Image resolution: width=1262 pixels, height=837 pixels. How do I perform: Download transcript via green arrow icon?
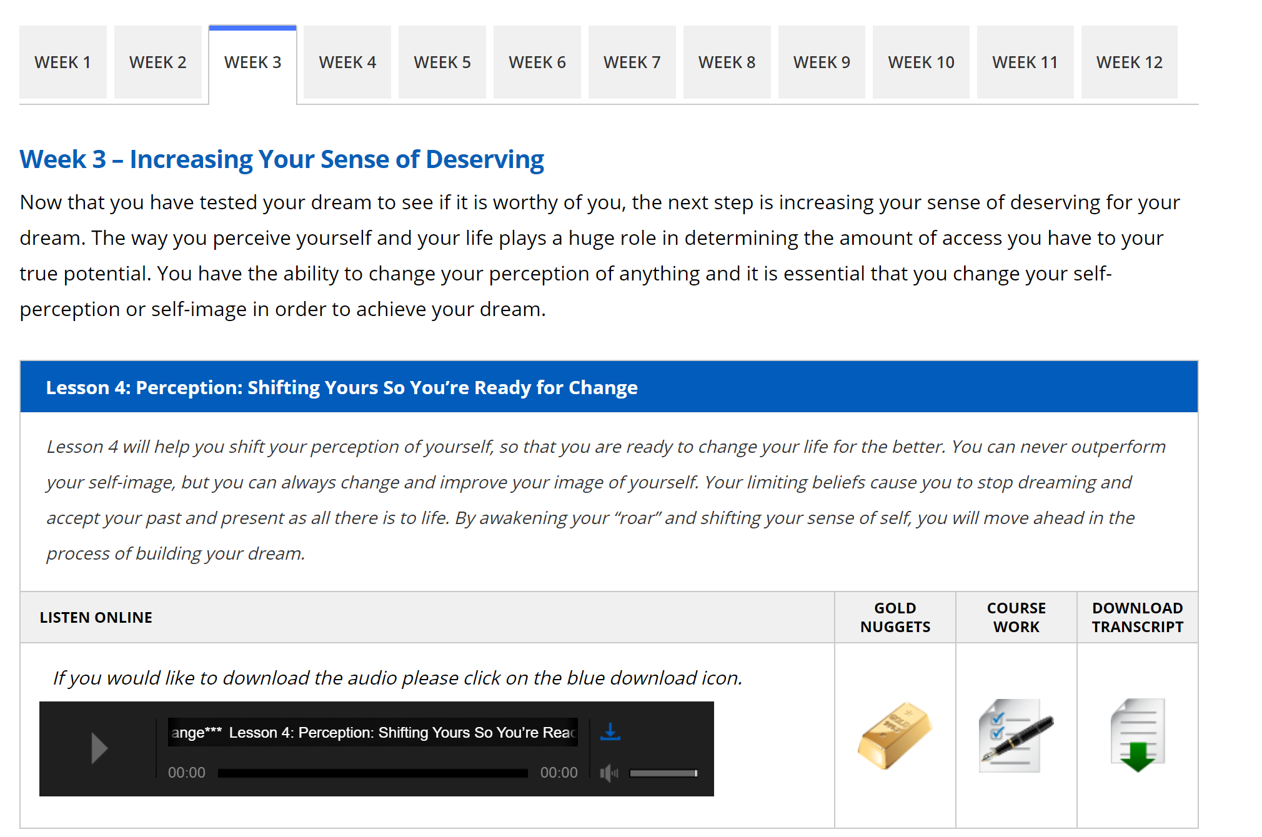[x=1137, y=736]
